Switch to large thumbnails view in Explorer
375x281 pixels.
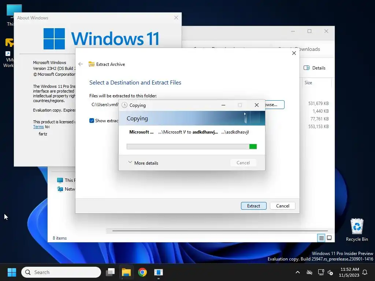(x=329, y=238)
